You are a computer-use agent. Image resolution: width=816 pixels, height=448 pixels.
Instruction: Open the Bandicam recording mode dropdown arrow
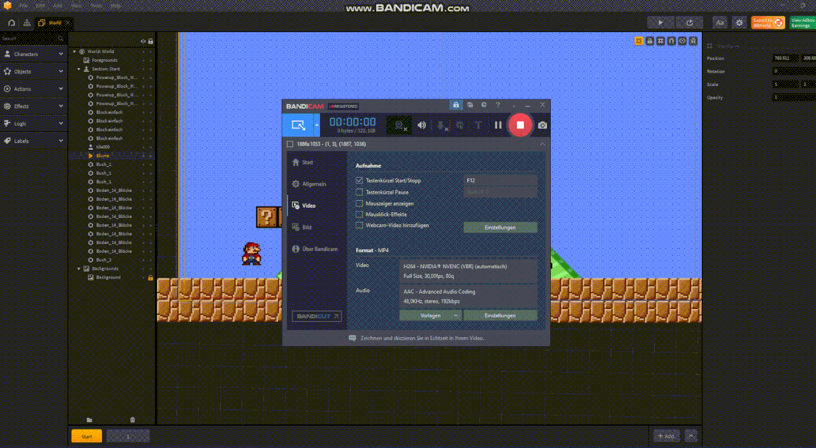coord(317,125)
